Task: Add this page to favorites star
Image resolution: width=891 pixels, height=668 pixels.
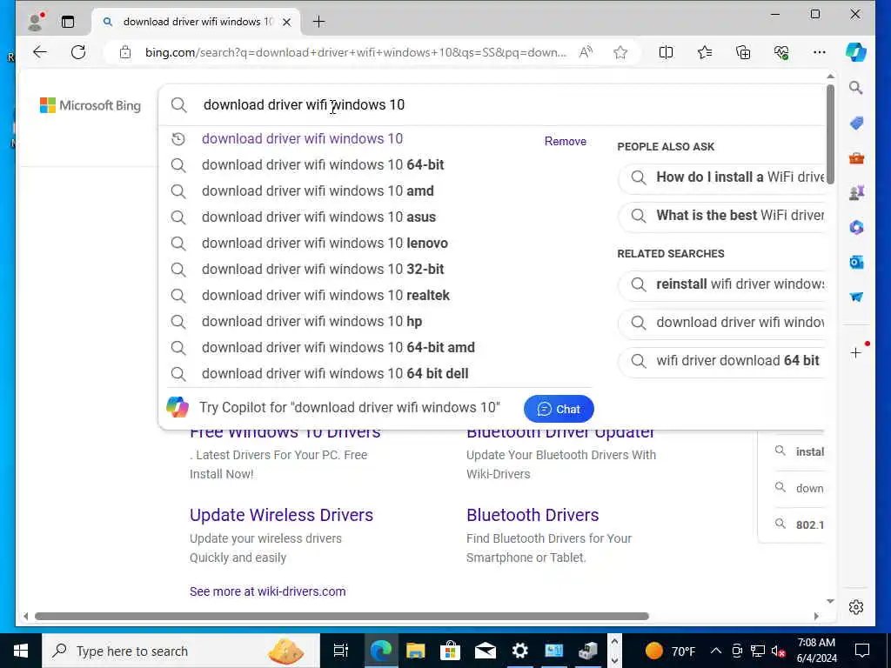Action: coord(620,52)
